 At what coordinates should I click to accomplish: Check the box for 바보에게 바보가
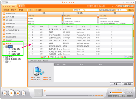point(29,46)
